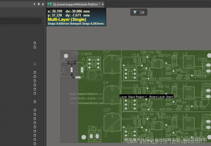Click the www.chuangweizhike.com silkscreen text

pyautogui.click(x=86, y=103)
